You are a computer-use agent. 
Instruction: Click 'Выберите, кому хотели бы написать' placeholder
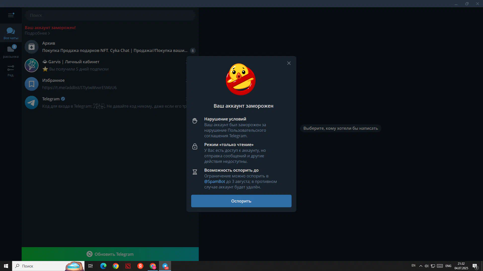(341, 128)
